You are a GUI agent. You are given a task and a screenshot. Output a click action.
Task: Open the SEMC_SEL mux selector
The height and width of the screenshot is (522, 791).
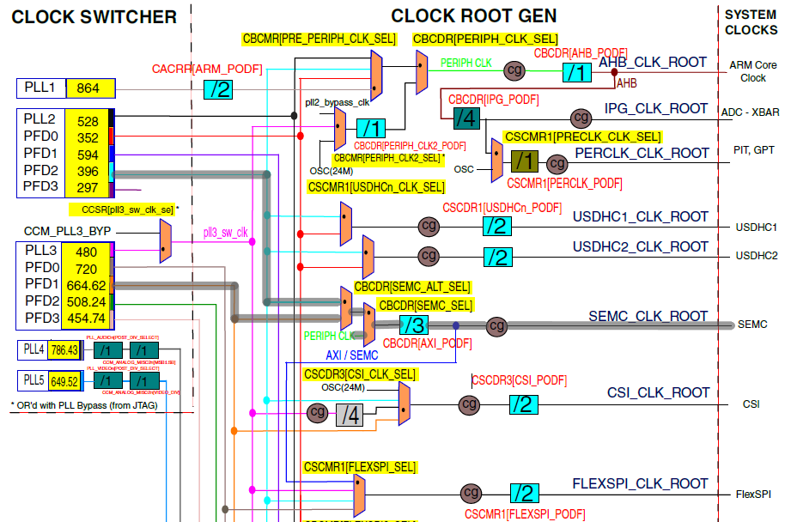(x=369, y=325)
